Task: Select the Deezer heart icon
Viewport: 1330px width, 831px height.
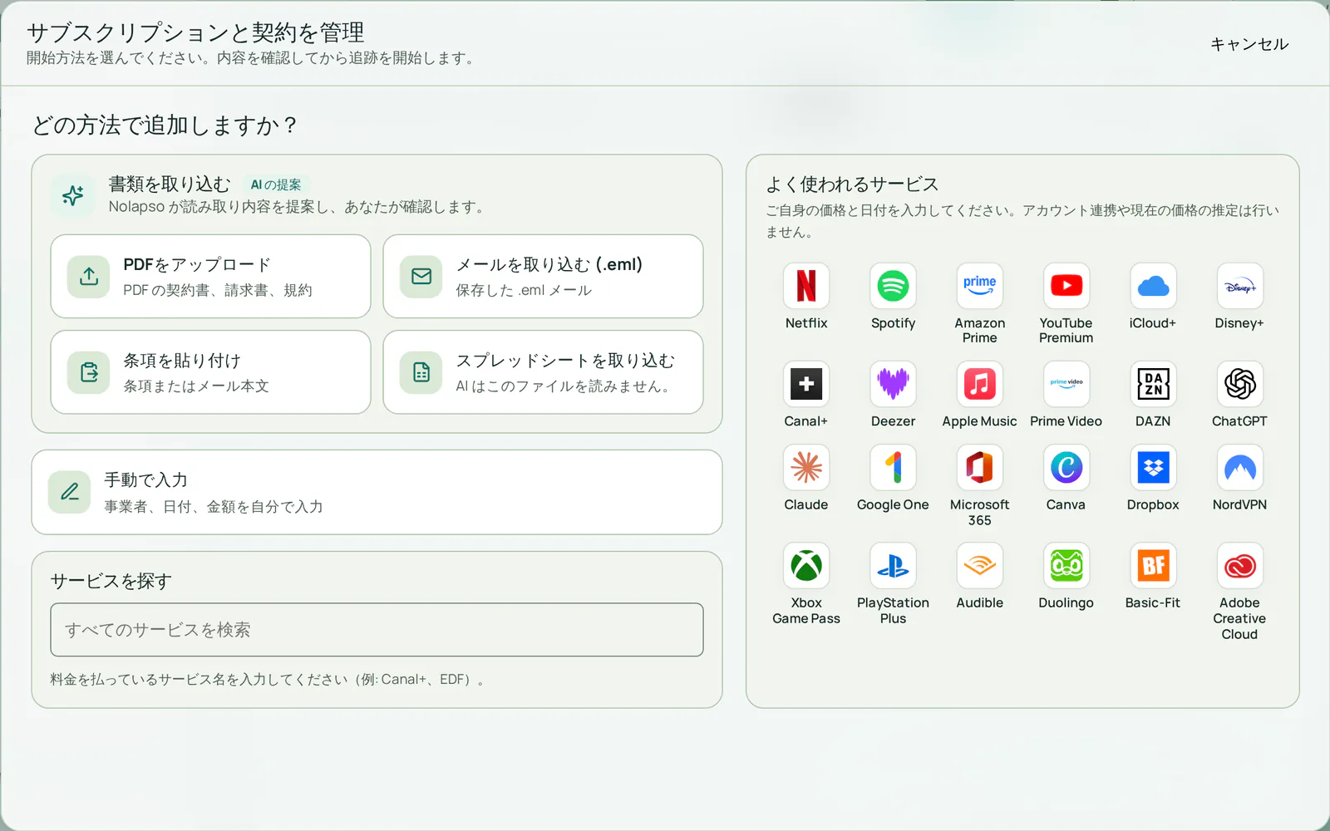Action: tap(893, 384)
